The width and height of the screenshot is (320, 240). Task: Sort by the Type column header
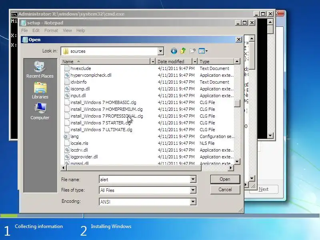pyautogui.click(x=216, y=62)
